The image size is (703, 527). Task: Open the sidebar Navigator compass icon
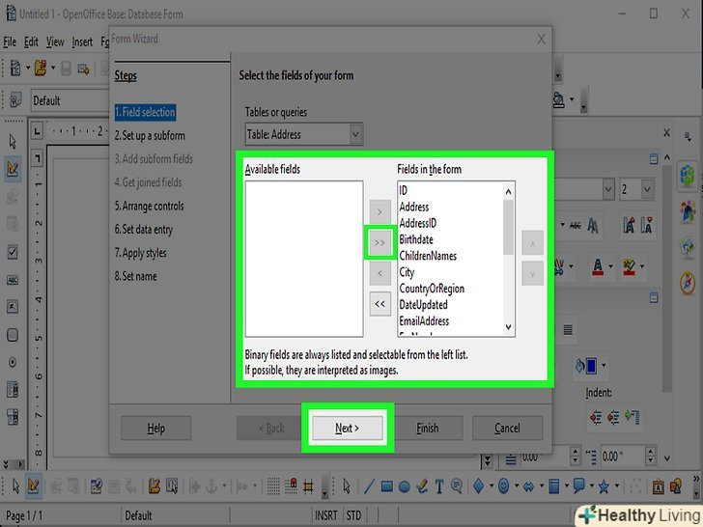[688, 283]
